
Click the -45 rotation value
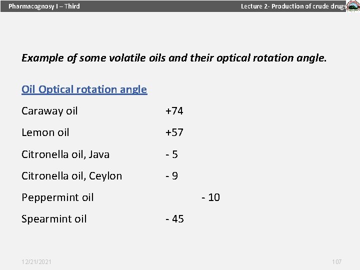coord(174,219)
